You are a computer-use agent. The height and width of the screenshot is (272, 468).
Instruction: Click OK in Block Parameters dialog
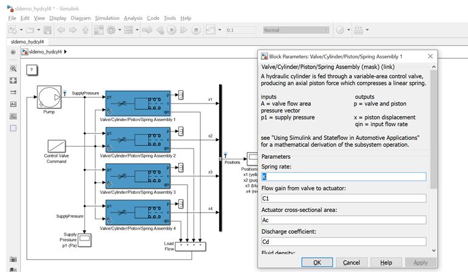317,262
